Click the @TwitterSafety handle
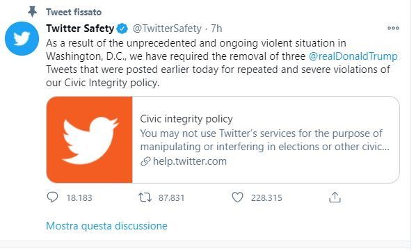Image resolution: width=416 pixels, height=251 pixels. click(x=167, y=29)
